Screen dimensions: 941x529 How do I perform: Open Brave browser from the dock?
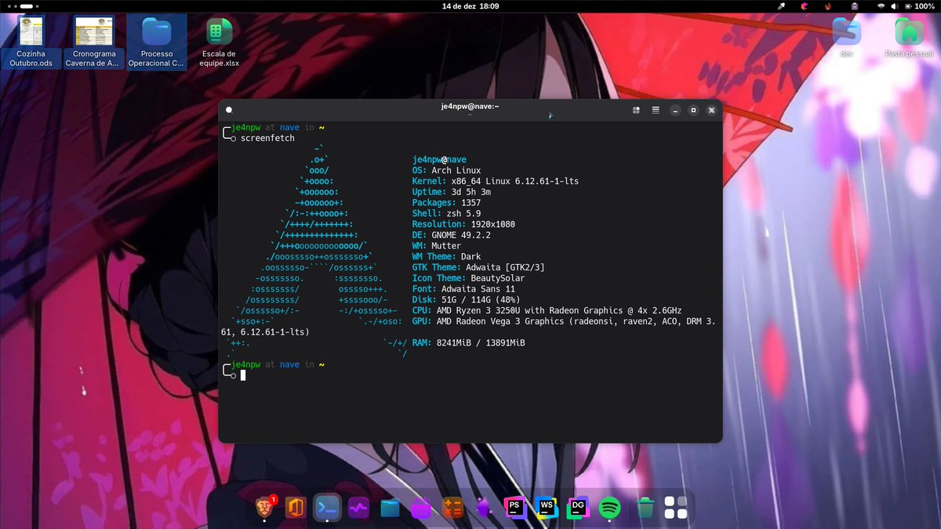[266, 508]
